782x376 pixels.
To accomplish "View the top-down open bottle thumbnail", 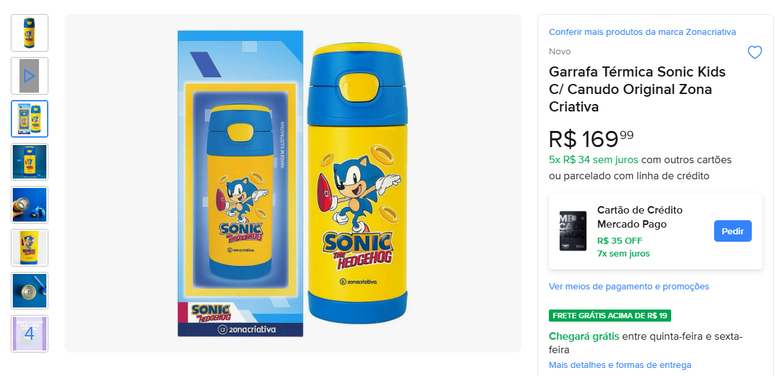I will [30, 291].
